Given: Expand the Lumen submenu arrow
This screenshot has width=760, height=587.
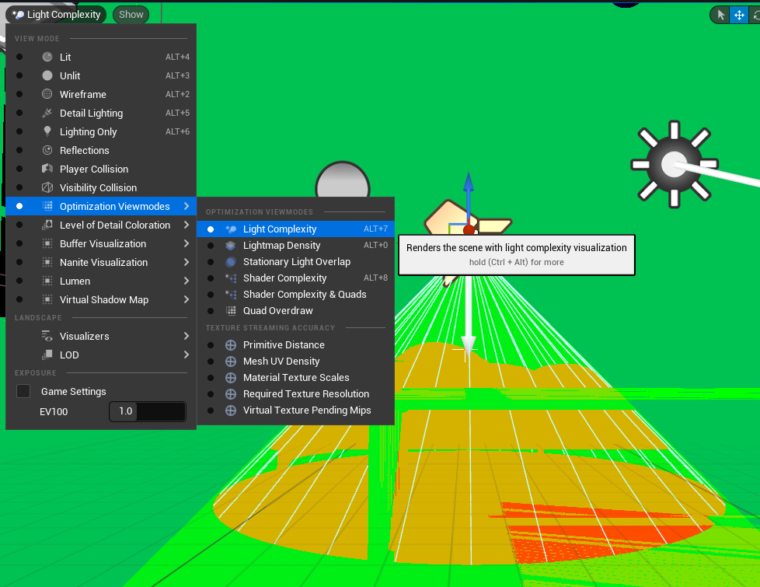Looking at the screenshot, I should [187, 281].
